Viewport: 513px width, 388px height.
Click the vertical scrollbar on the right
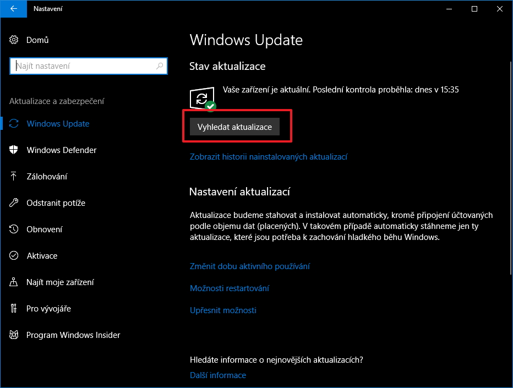(511, 168)
